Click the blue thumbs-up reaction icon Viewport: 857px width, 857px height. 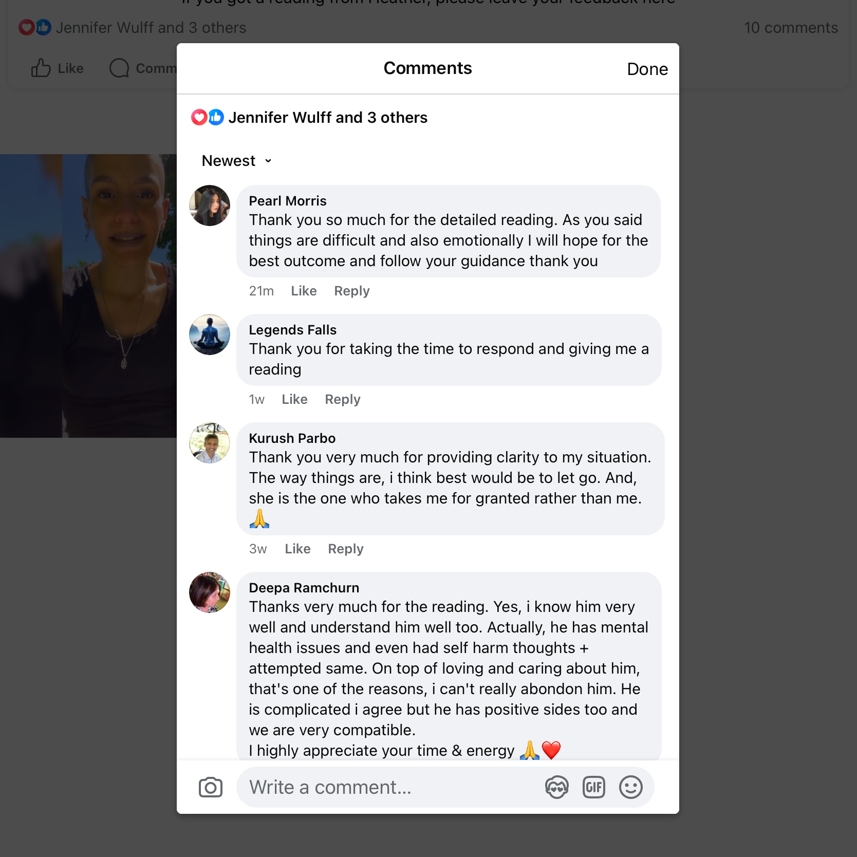[216, 118]
